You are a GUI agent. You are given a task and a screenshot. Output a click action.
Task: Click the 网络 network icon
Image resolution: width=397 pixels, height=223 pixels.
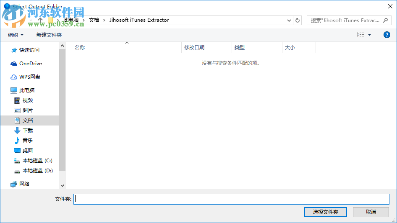(14, 184)
